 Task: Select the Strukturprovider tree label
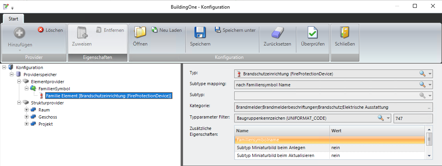click(47, 103)
